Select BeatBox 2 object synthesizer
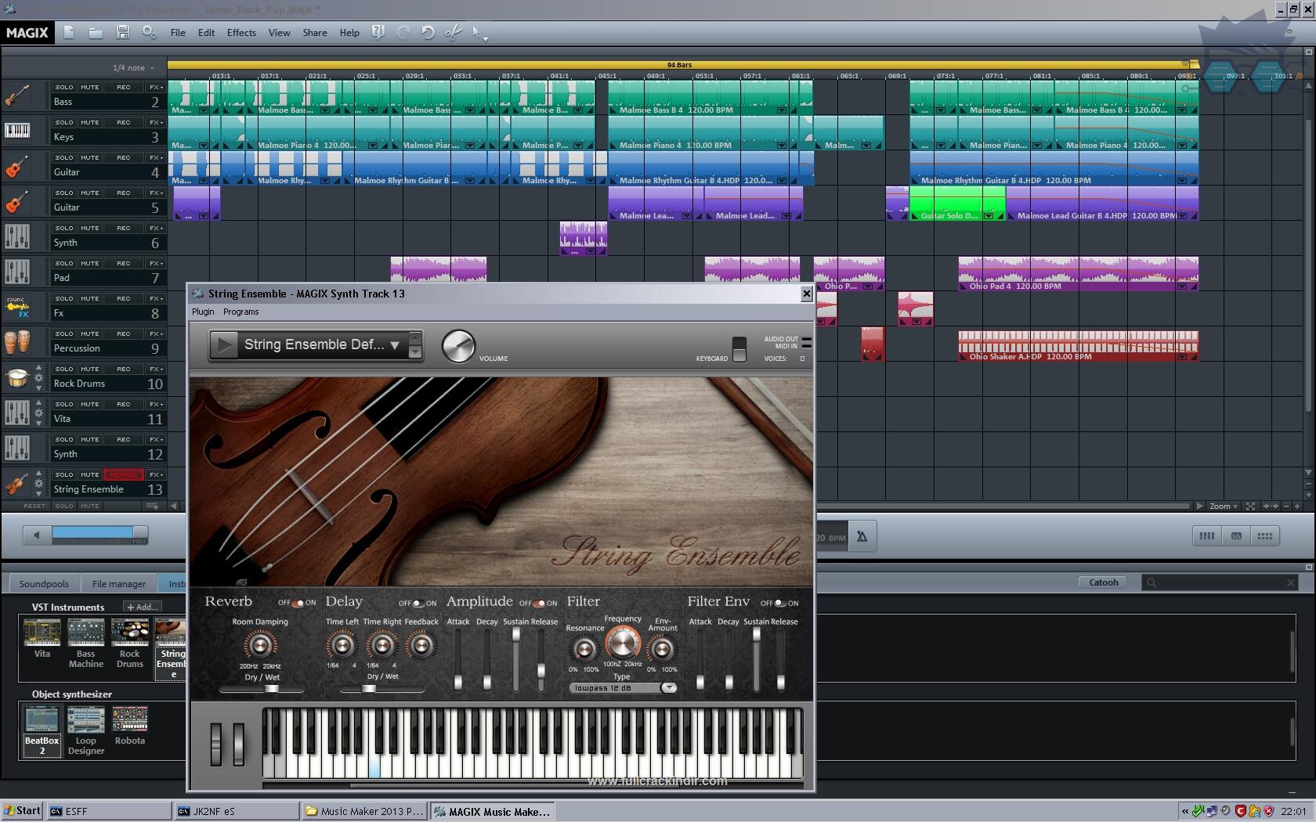 coord(42,731)
